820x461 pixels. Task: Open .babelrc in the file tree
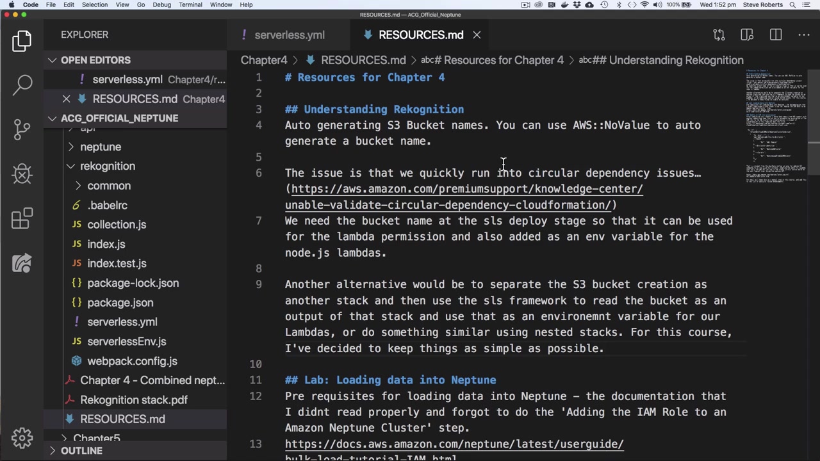(x=107, y=206)
